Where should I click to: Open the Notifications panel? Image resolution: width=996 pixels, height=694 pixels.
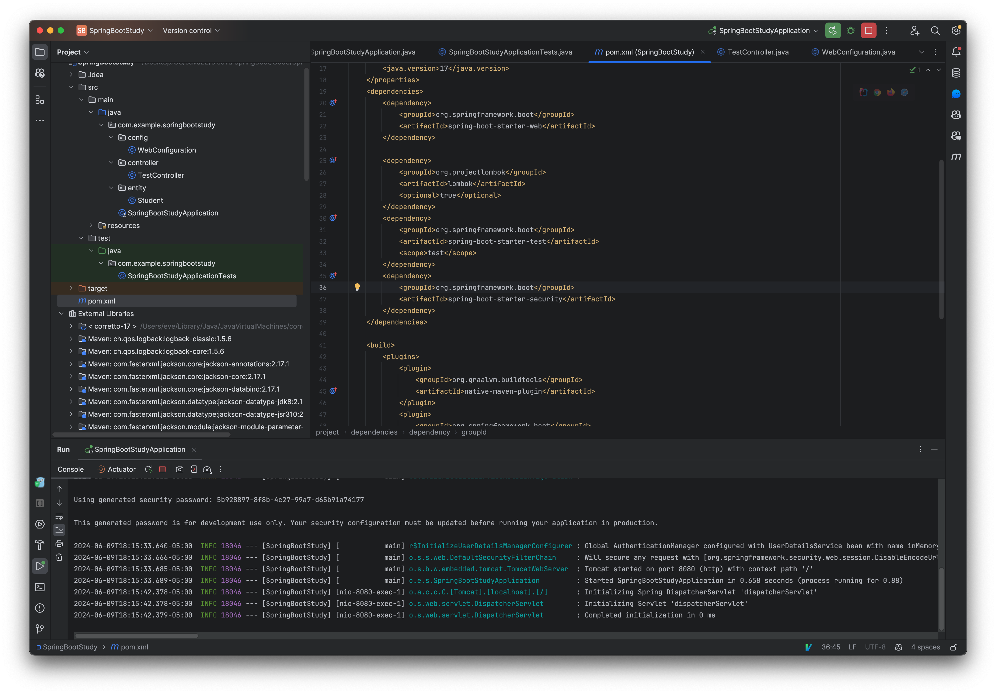[956, 52]
